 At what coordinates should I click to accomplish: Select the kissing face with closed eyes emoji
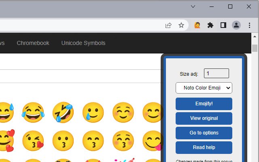pos(123,141)
